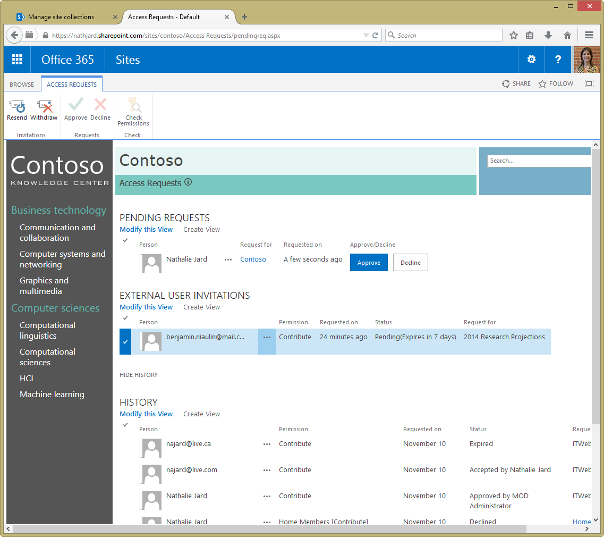Click the info icon beside Access Requests
Image resolution: width=604 pixels, height=537 pixels.
188,182
